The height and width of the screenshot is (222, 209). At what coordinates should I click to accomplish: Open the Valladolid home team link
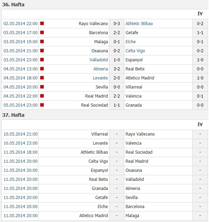click(x=99, y=60)
